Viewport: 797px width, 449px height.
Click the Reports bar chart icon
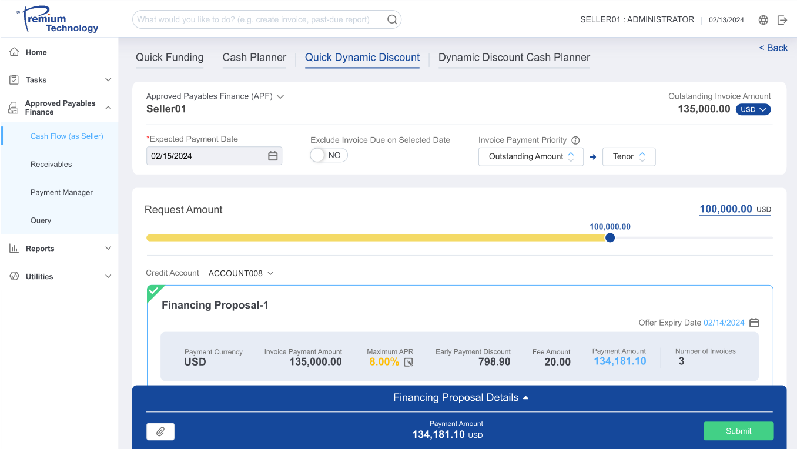[14, 248]
